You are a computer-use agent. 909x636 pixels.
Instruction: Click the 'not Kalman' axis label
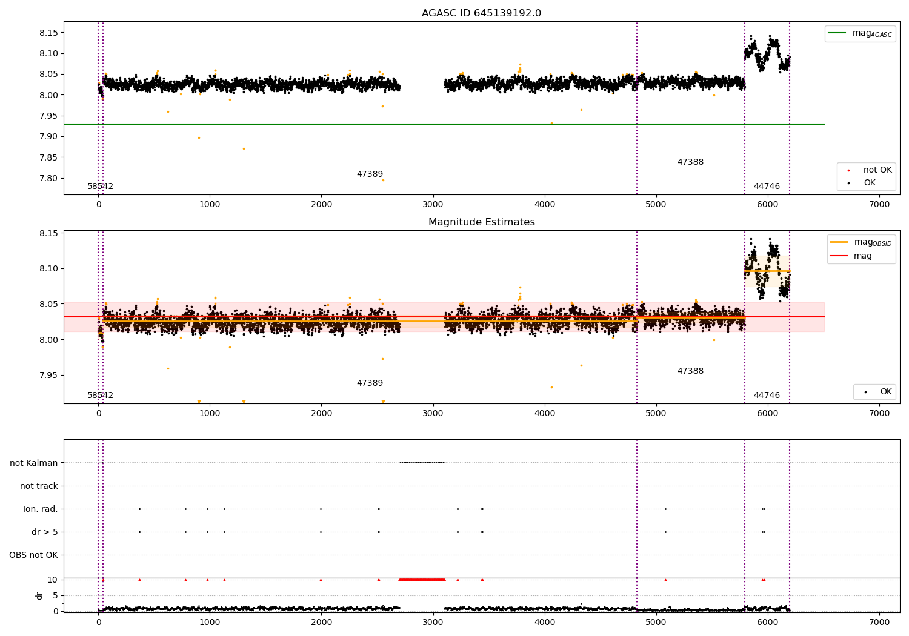[x=34, y=463]
